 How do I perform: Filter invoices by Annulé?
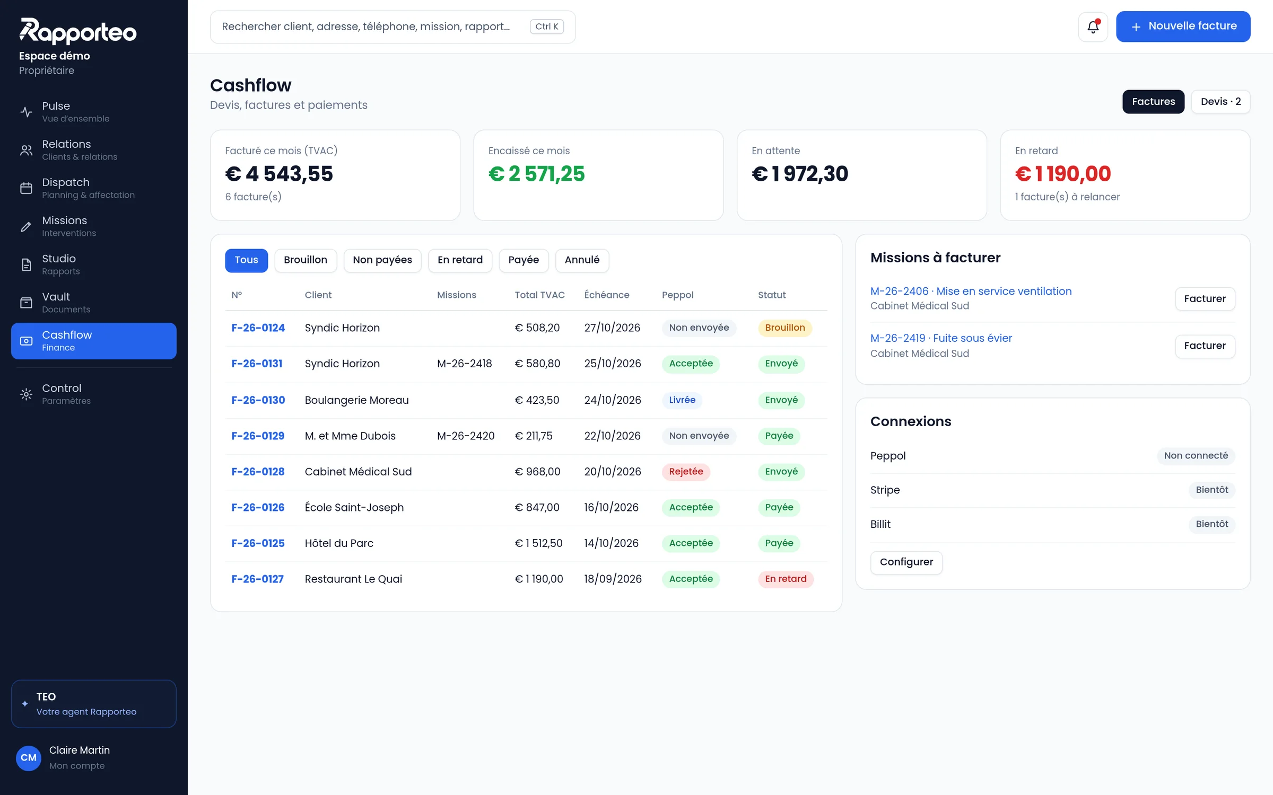pos(582,260)
